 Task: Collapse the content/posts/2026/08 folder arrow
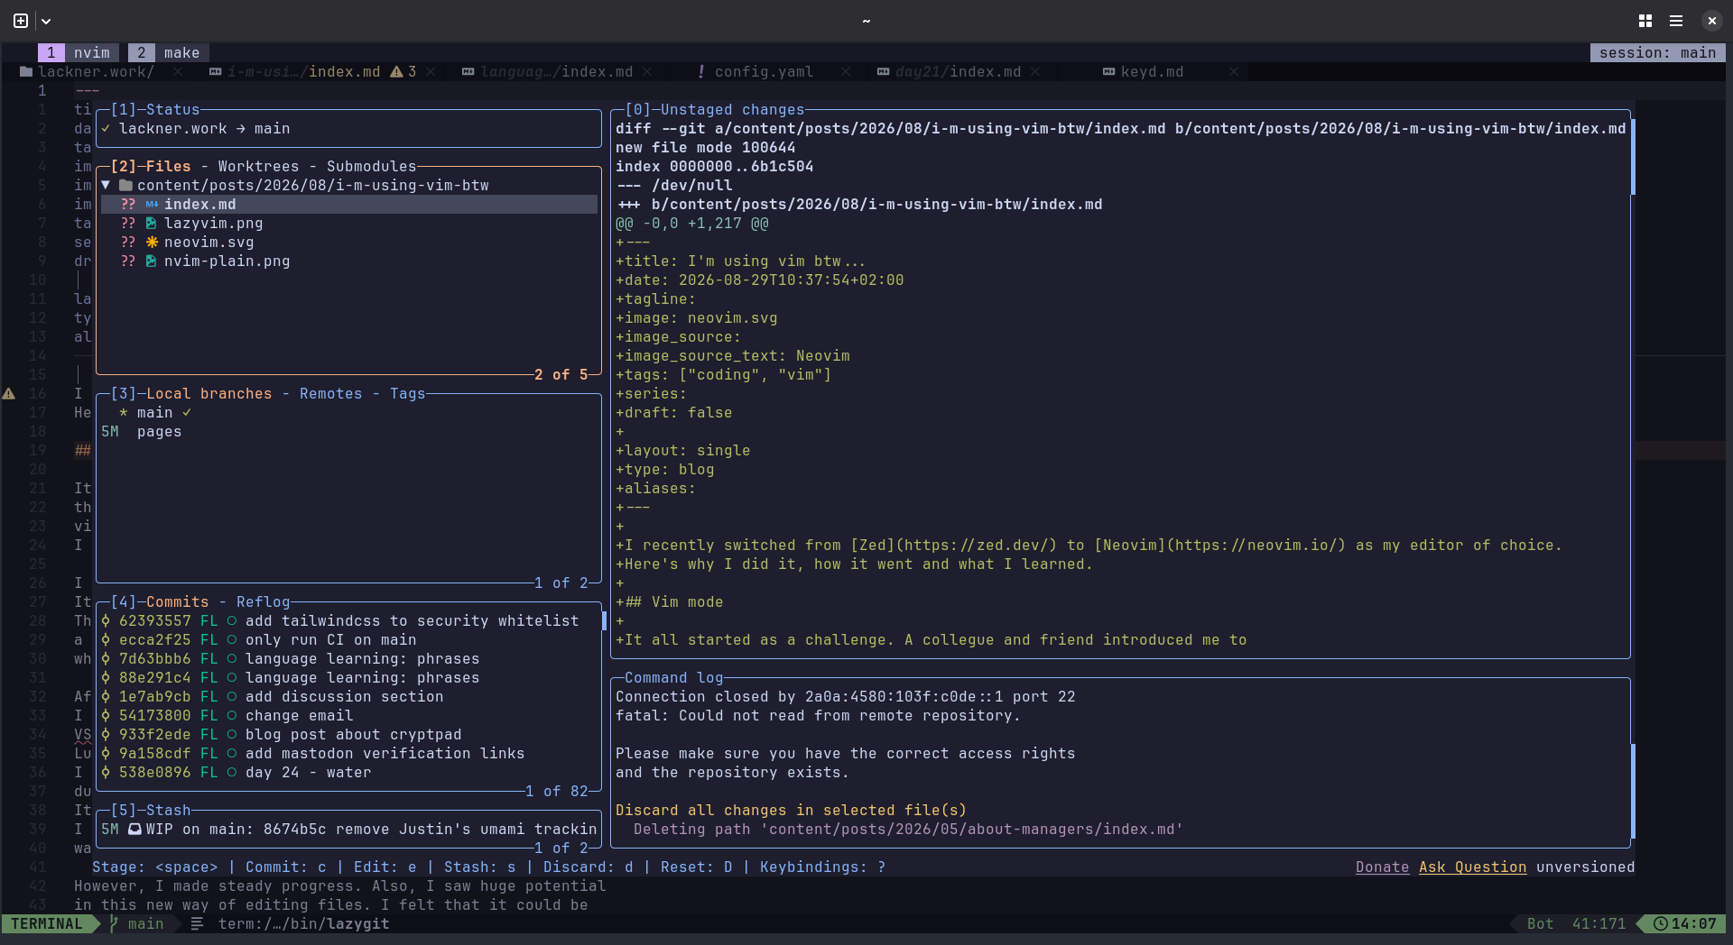pyautogui.click(x=106, y=185)
